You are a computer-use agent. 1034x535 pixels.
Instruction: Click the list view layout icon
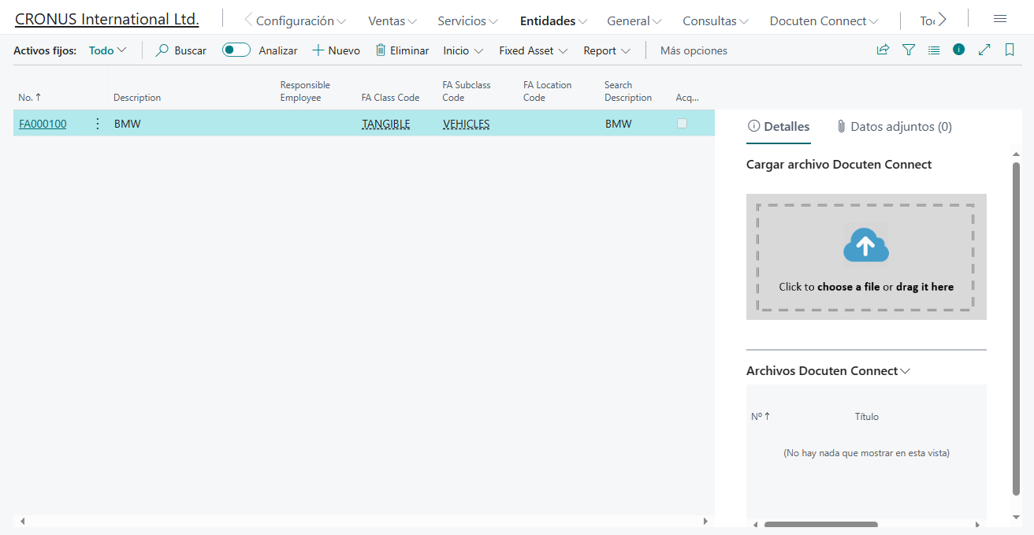934,50
